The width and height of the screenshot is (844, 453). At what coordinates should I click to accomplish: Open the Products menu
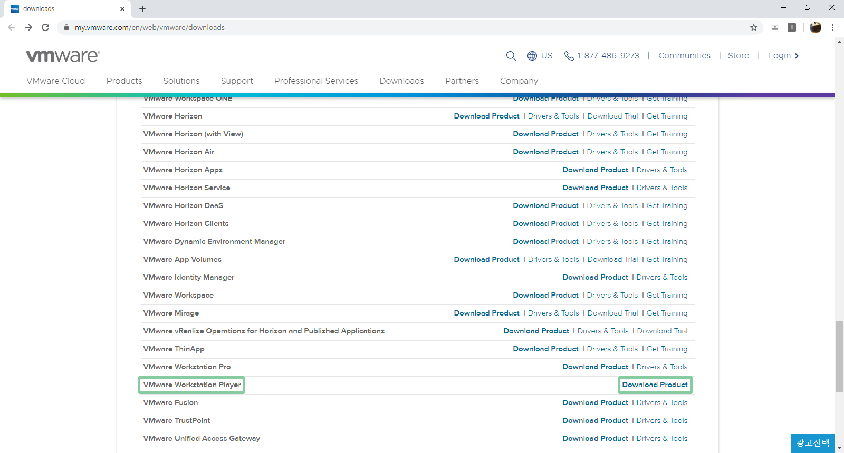pyautogui.click(x=124, y=81)
